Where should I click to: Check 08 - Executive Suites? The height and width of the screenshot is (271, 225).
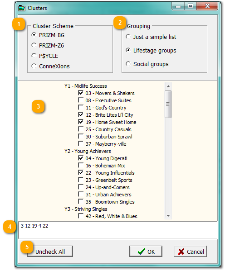[81, 100]
